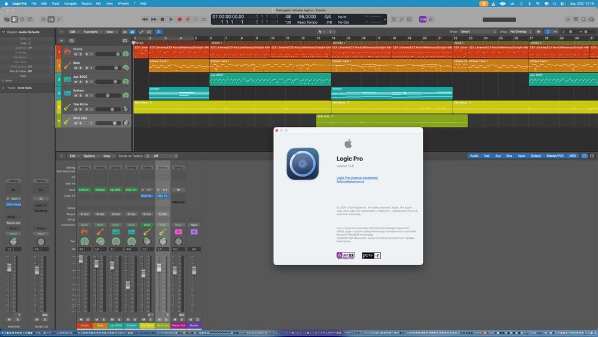Open the tracks area Edit menu
598x337 pixels.
pos(74,32)
